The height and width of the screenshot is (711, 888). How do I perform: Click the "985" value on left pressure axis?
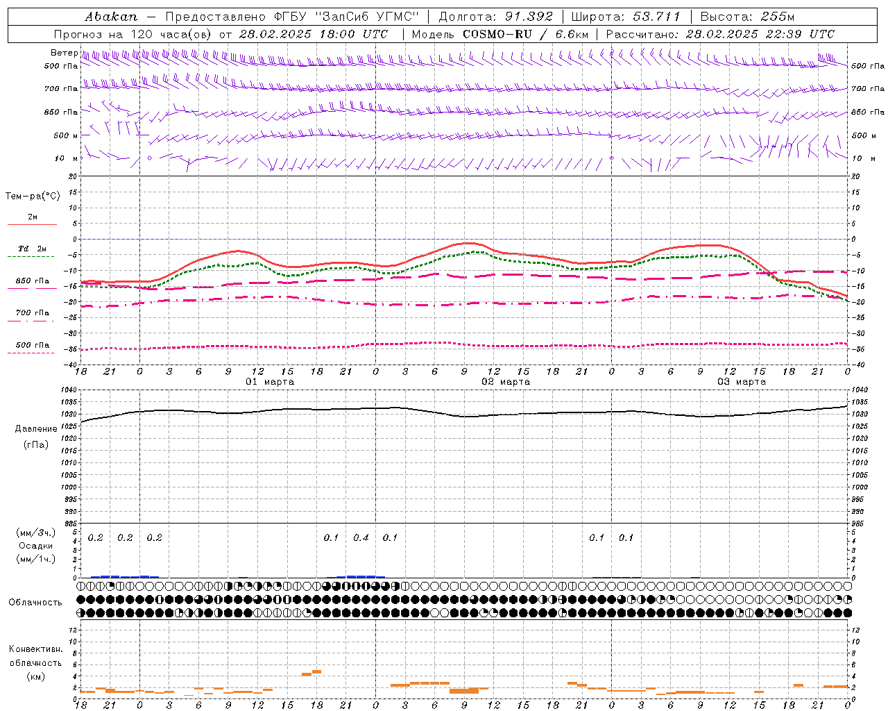point(71,524)
